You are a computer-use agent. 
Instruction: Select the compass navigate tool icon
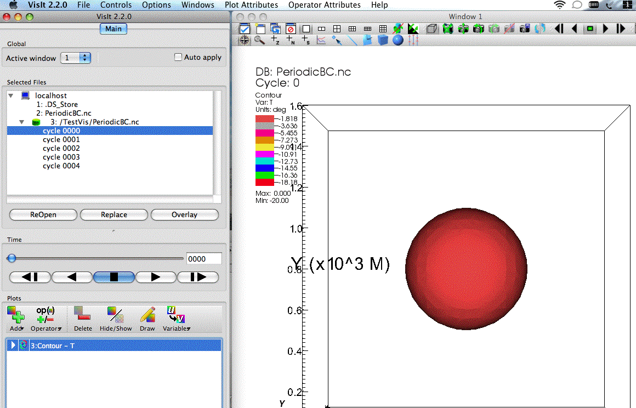point(244,40)
